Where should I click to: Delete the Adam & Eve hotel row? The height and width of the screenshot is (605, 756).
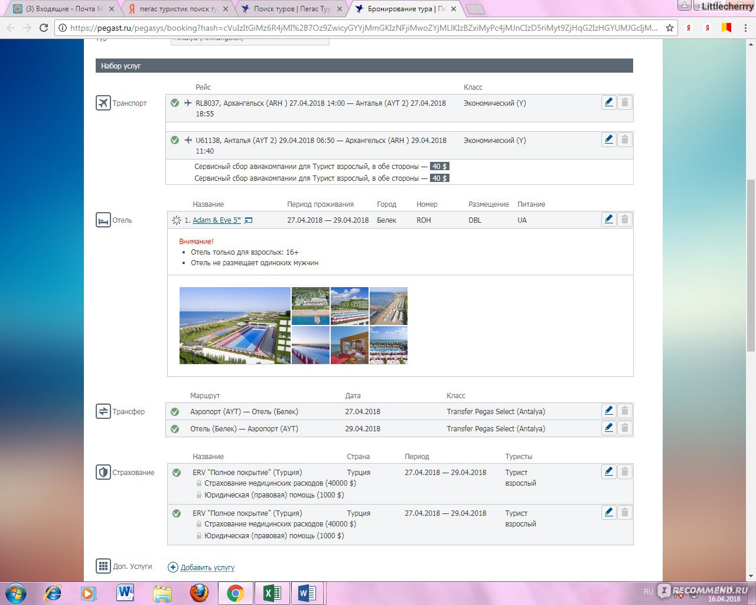coord(624,219)
